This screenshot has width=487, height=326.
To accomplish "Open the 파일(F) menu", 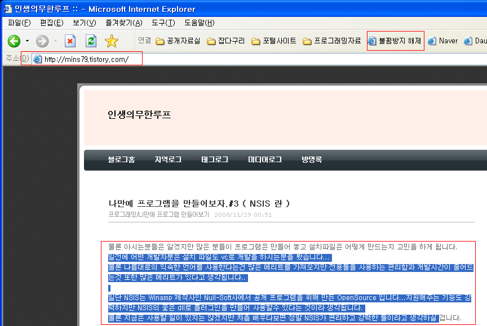I will [19, 23].
